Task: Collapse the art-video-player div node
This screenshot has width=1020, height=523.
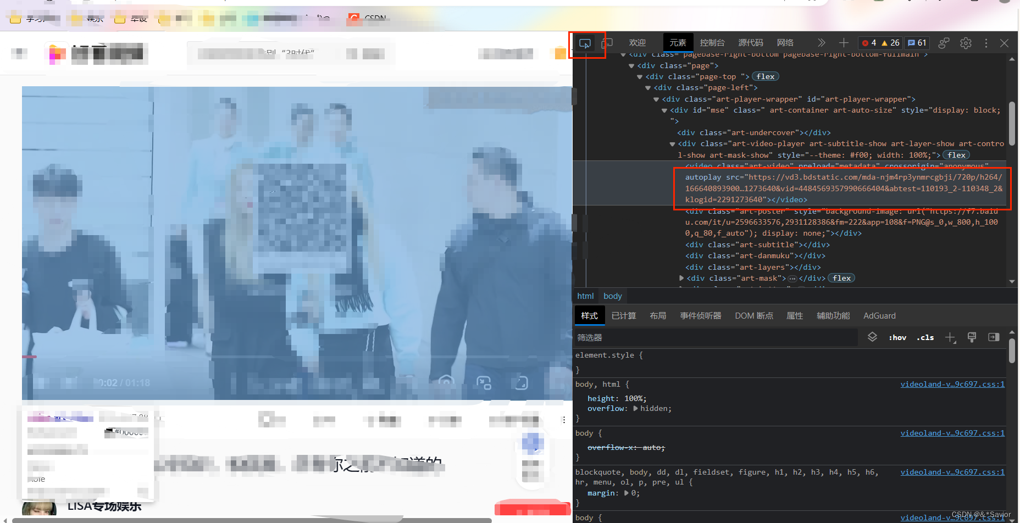Action: click(x=672, y=144)
